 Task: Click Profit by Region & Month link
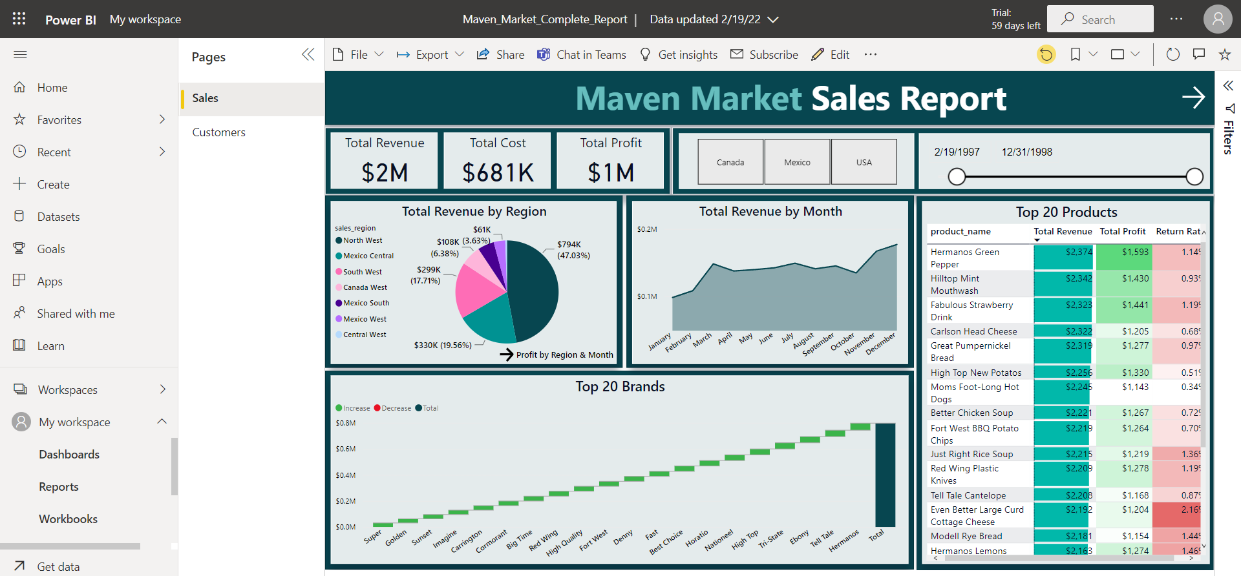tap(557, 355)
